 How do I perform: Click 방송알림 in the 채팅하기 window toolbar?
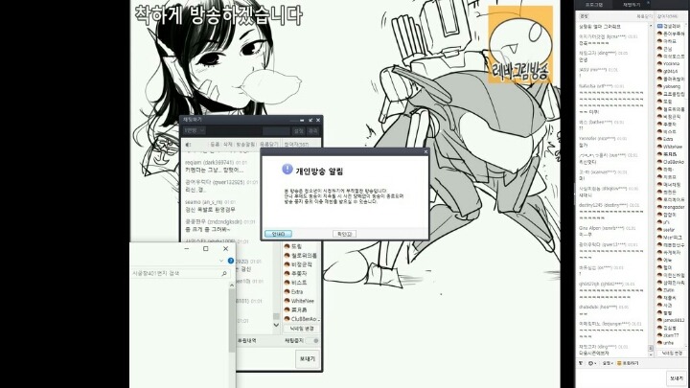245,145
